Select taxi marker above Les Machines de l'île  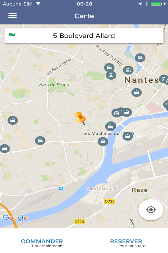point(111,126)
